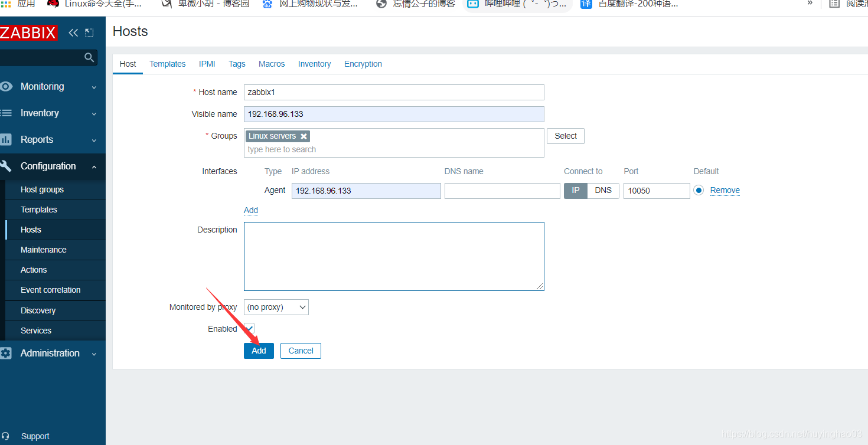868x445 pixels.
Task: Click the Select groups button
Action: click(566, 136)
